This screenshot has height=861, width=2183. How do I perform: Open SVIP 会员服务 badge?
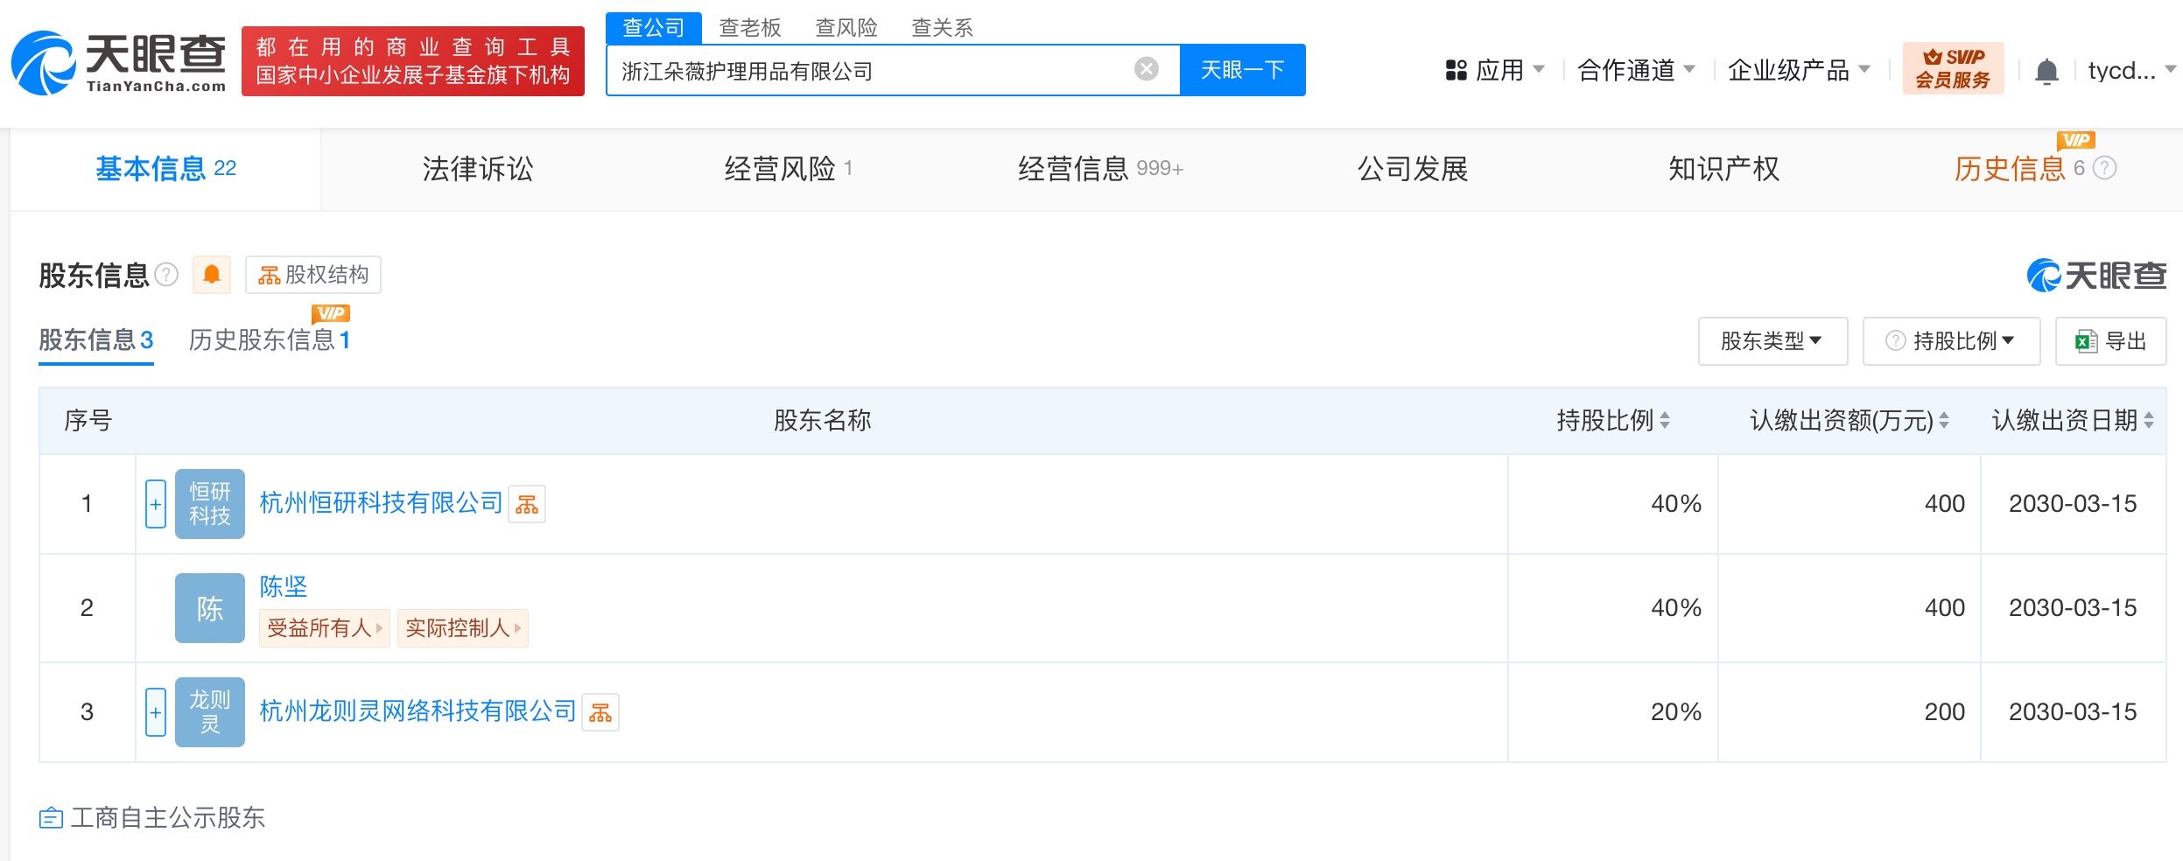point(1953,68)
